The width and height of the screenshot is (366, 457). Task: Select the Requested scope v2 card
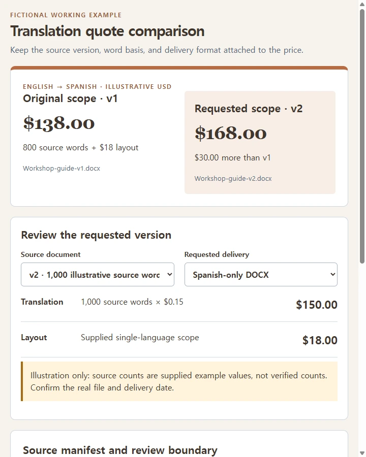click(x=260, y=142)
